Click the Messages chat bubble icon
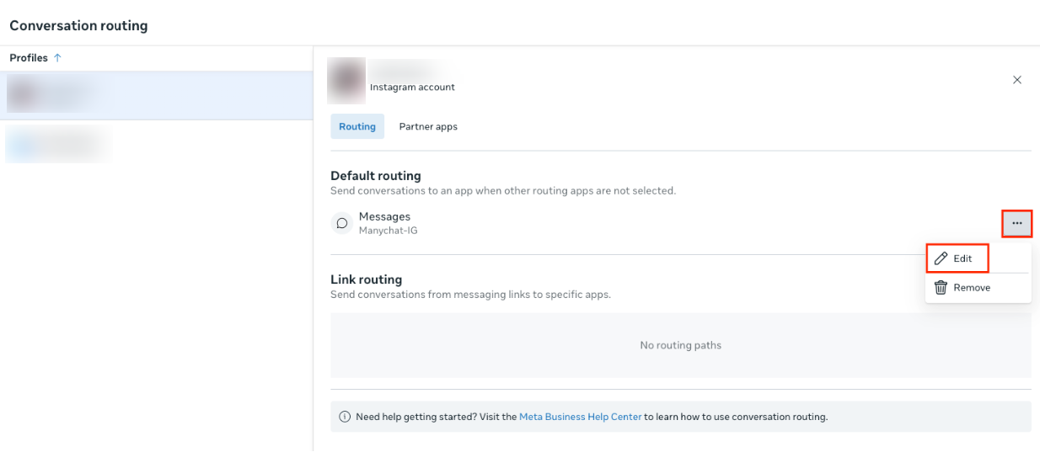 [x=342, y=223]
